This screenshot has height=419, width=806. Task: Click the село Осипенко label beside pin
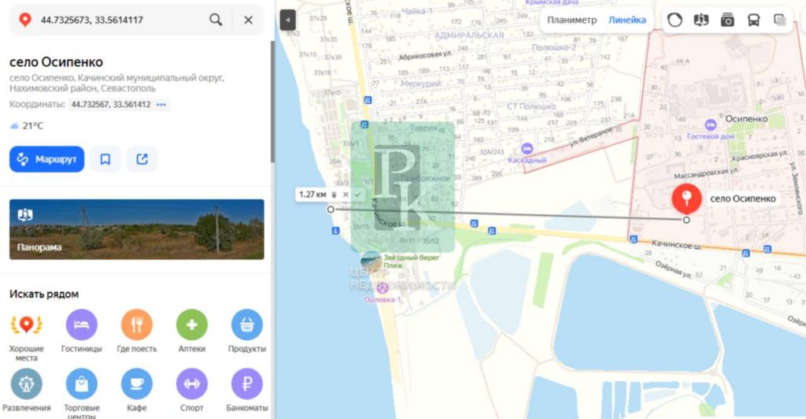[x=743, y=198]
